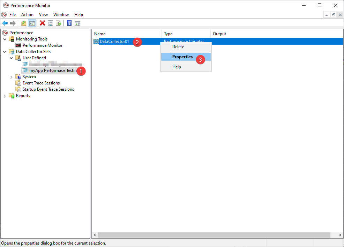Click the Up One Level folder icon
Viewport: 344px width, 247px height.
(x=24, y=23)
